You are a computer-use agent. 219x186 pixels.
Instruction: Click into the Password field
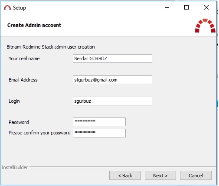pos(99,122)
